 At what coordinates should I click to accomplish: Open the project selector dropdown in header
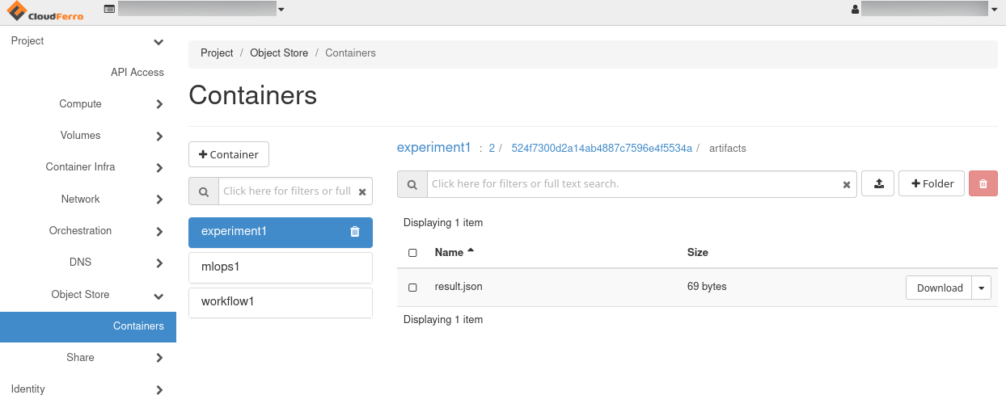[281, 10]
